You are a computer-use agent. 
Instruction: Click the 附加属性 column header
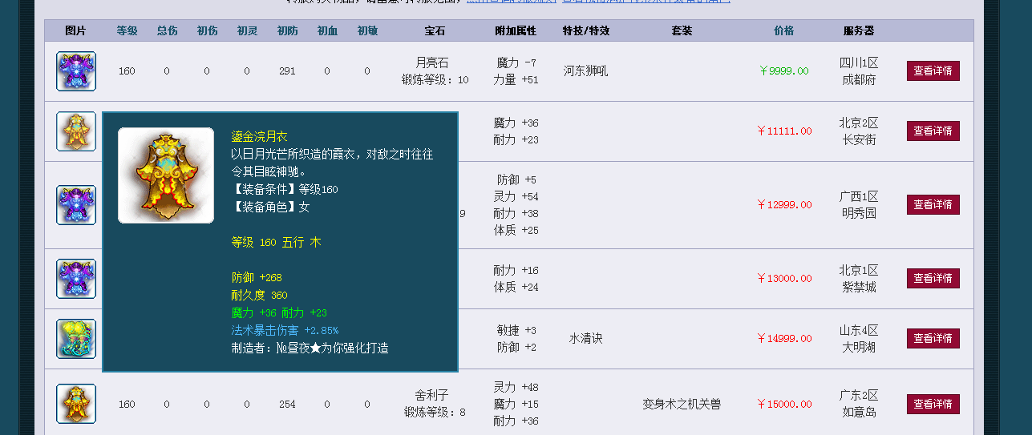click(516, 30)
